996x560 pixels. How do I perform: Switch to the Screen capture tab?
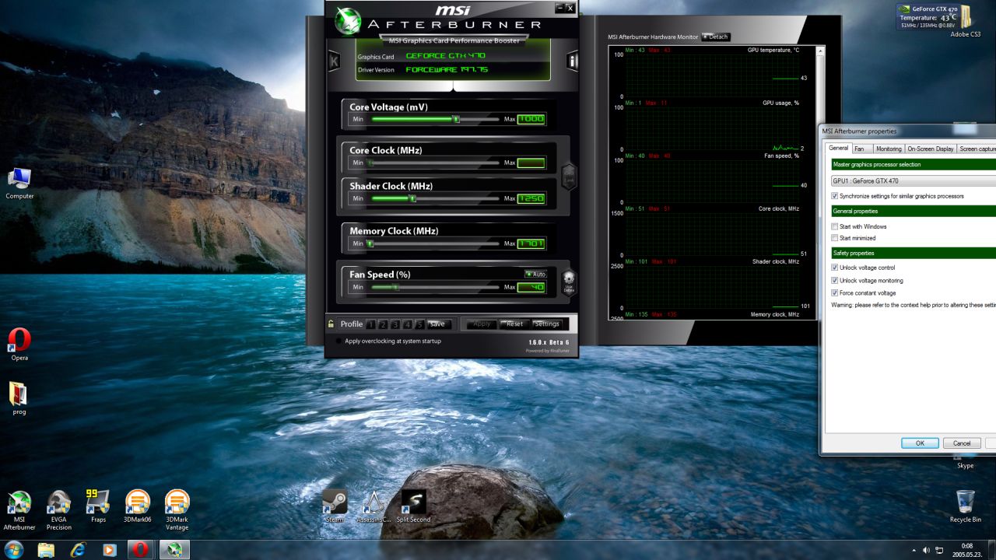[x=977, y=149]
